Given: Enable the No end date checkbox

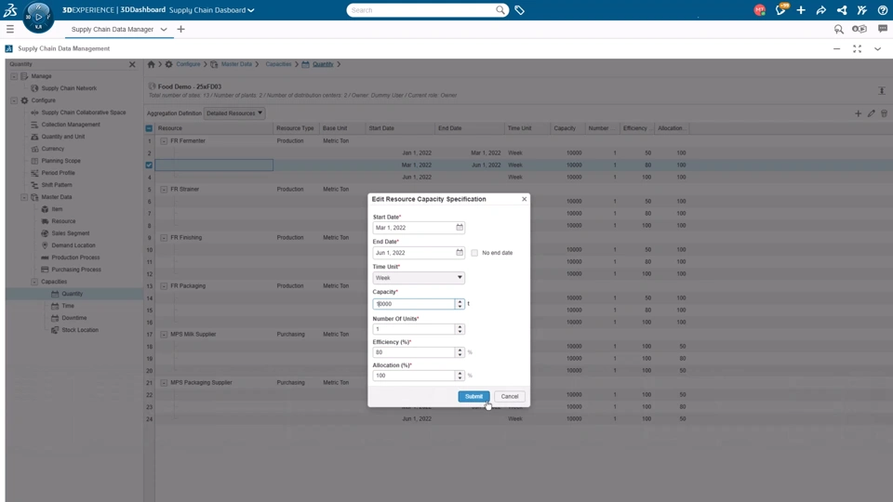Looking at the screenshot, I should [x=474, y=253].
